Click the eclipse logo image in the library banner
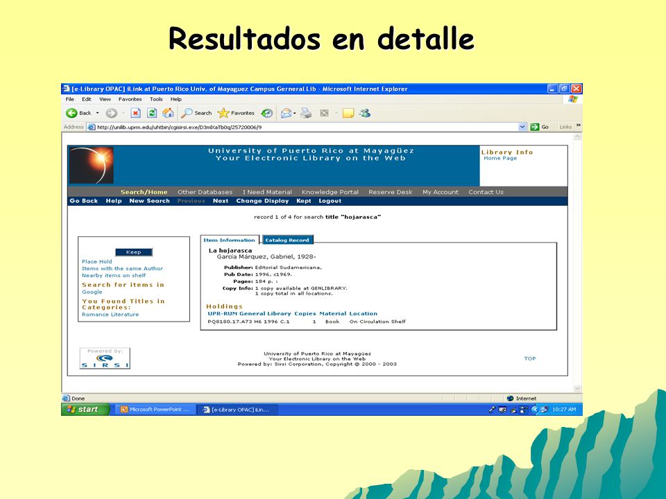Screen dimensions: 666x499 (92, 166)
